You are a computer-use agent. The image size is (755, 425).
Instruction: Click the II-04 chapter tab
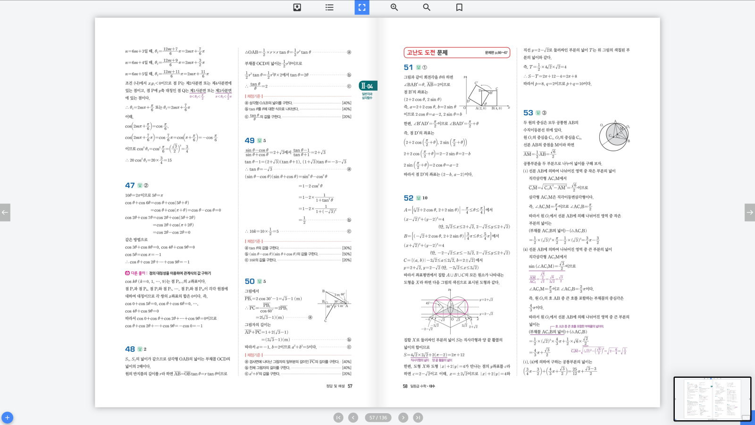tap(367, 86)
